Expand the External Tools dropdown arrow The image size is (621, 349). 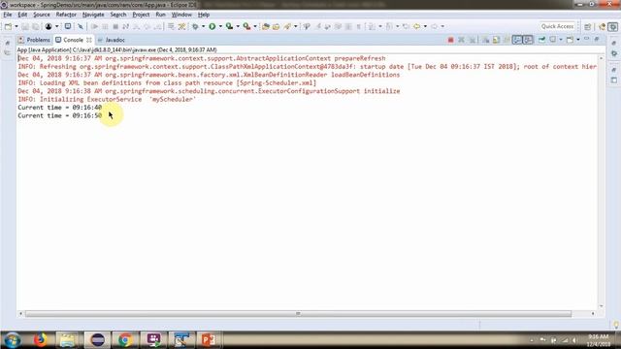coord(255,26)
